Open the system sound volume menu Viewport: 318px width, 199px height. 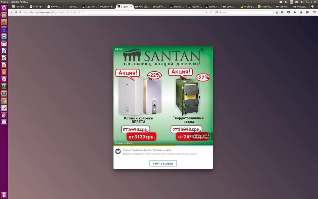(302, 2)
